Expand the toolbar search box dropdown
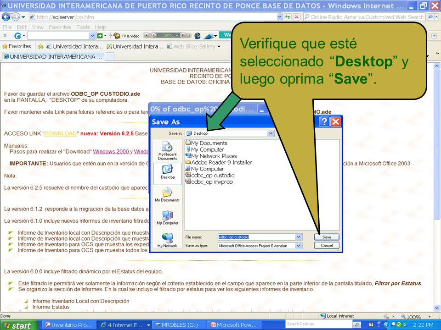 click(92, 36)
